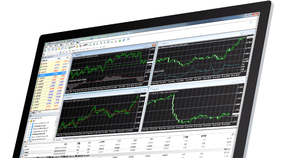Click the green-arrow New Order toolbar button
The height and width of the screenshot is (158, 286).
coord(69,48)
